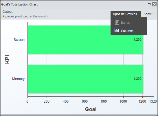Click the Output heading text
Screen dimensions: 158x116
(x=8, y=12)
